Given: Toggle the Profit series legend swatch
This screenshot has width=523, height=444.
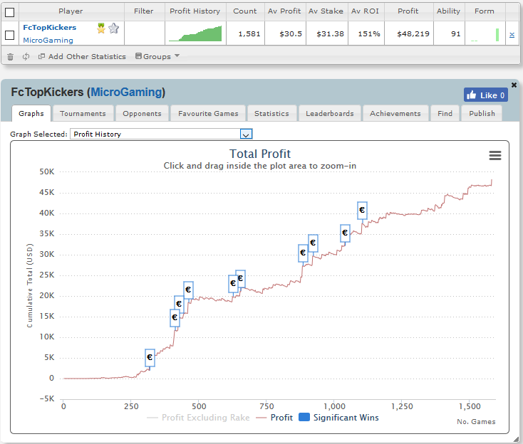Looking at the screenshot, I should [x=261, y=418].
